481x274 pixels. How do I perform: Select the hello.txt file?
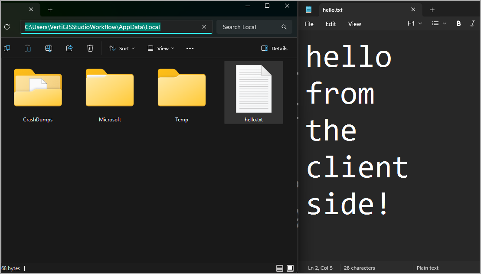point(254,92)
